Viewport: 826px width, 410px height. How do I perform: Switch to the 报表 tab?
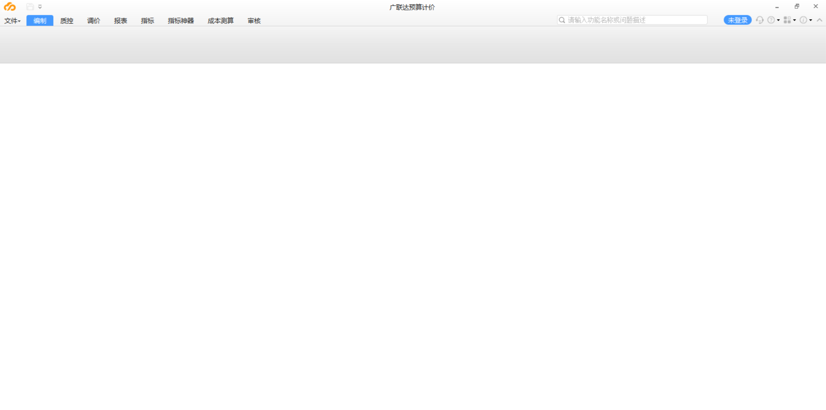(121, 21)
